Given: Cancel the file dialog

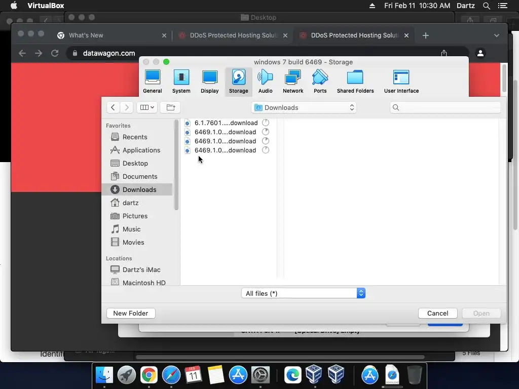Looking at the screenshot, I should click(437, 313).
